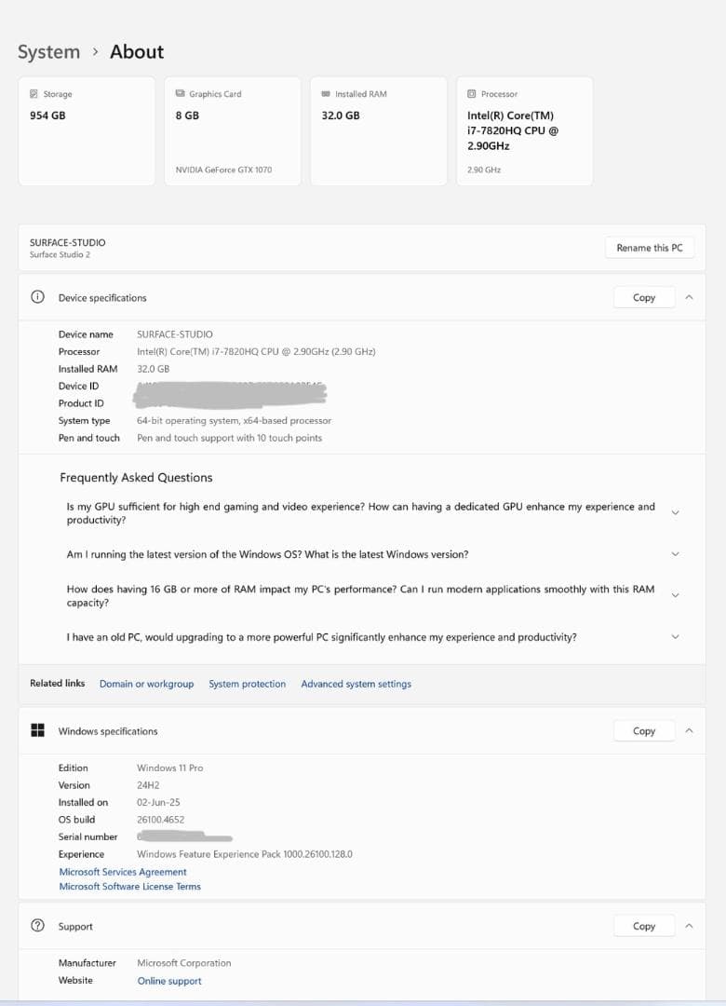Image resolution: width=726 pixels, height=1006 pixels.
Task: Click the Installed RAM icon
Action: coord(327,93)
